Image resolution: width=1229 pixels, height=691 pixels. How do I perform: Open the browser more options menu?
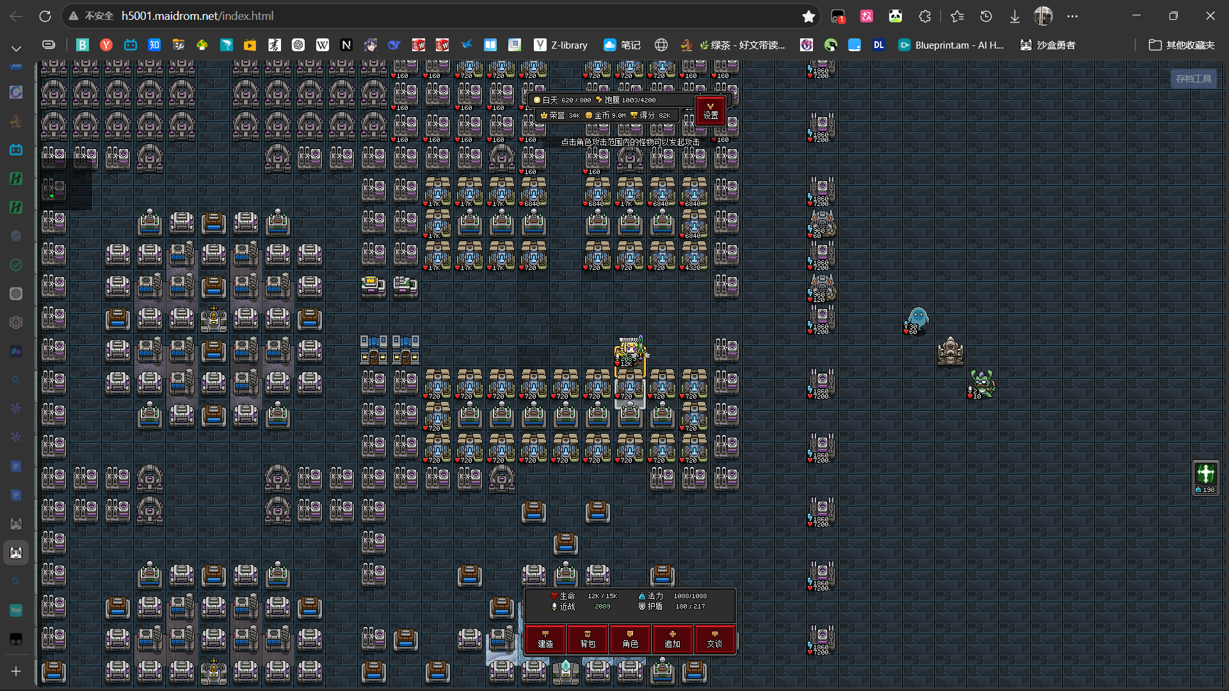1072,16
